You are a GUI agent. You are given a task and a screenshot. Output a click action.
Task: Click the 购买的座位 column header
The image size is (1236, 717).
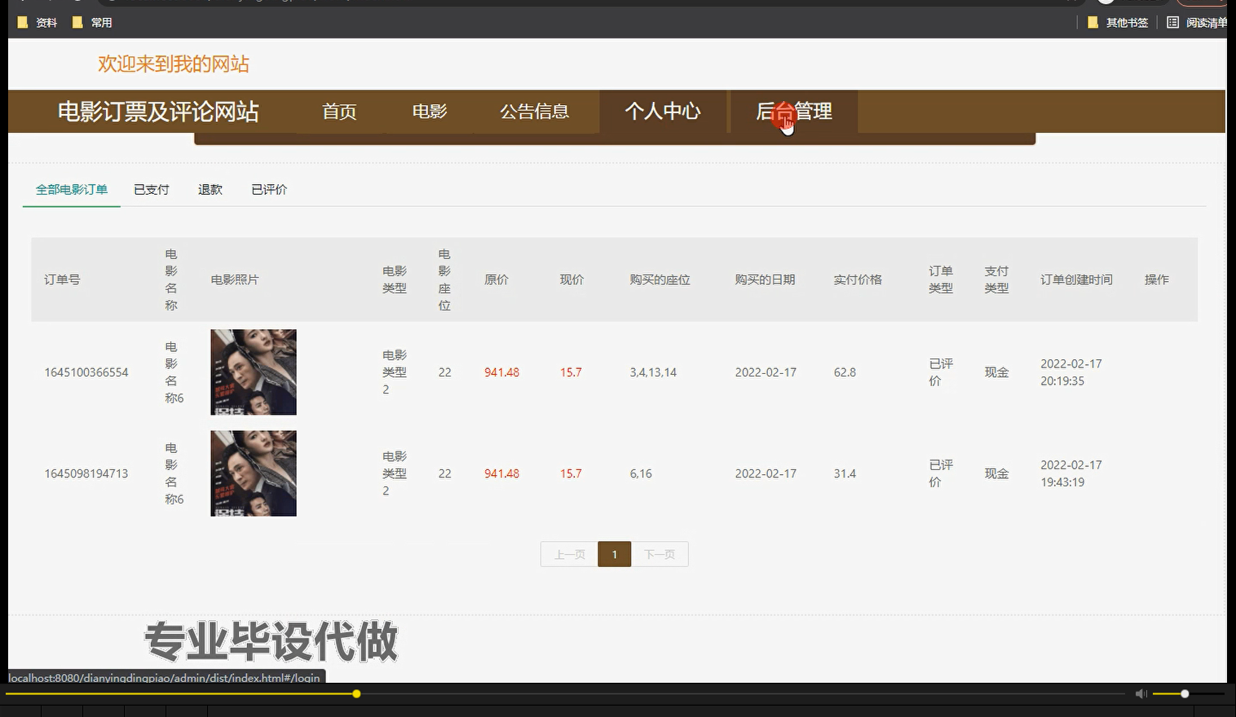coord(660,279)
